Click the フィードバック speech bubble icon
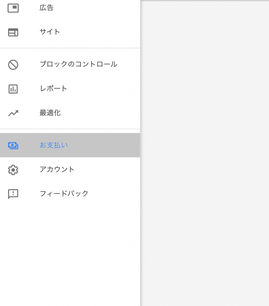This screenshot has height=306, width=269. point(13,194)
